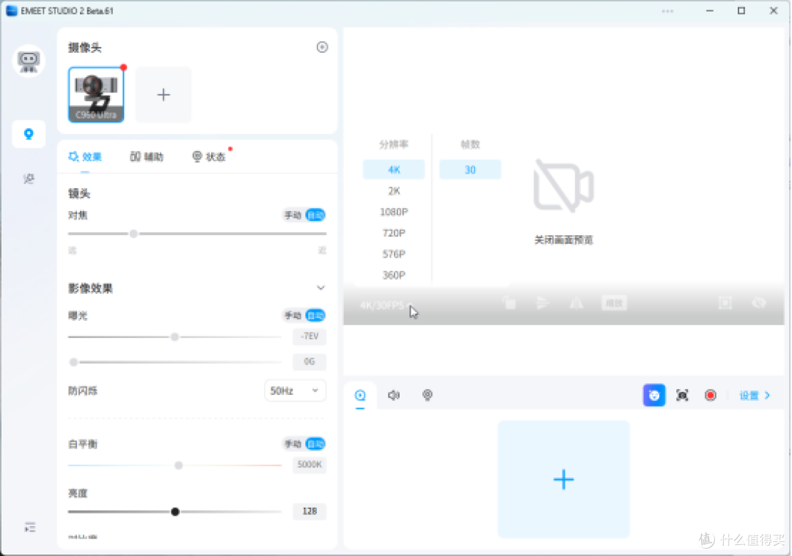The image size is (792, 556).
Task: Click the 亮度 brightness slider
Action: pos(175,511)
